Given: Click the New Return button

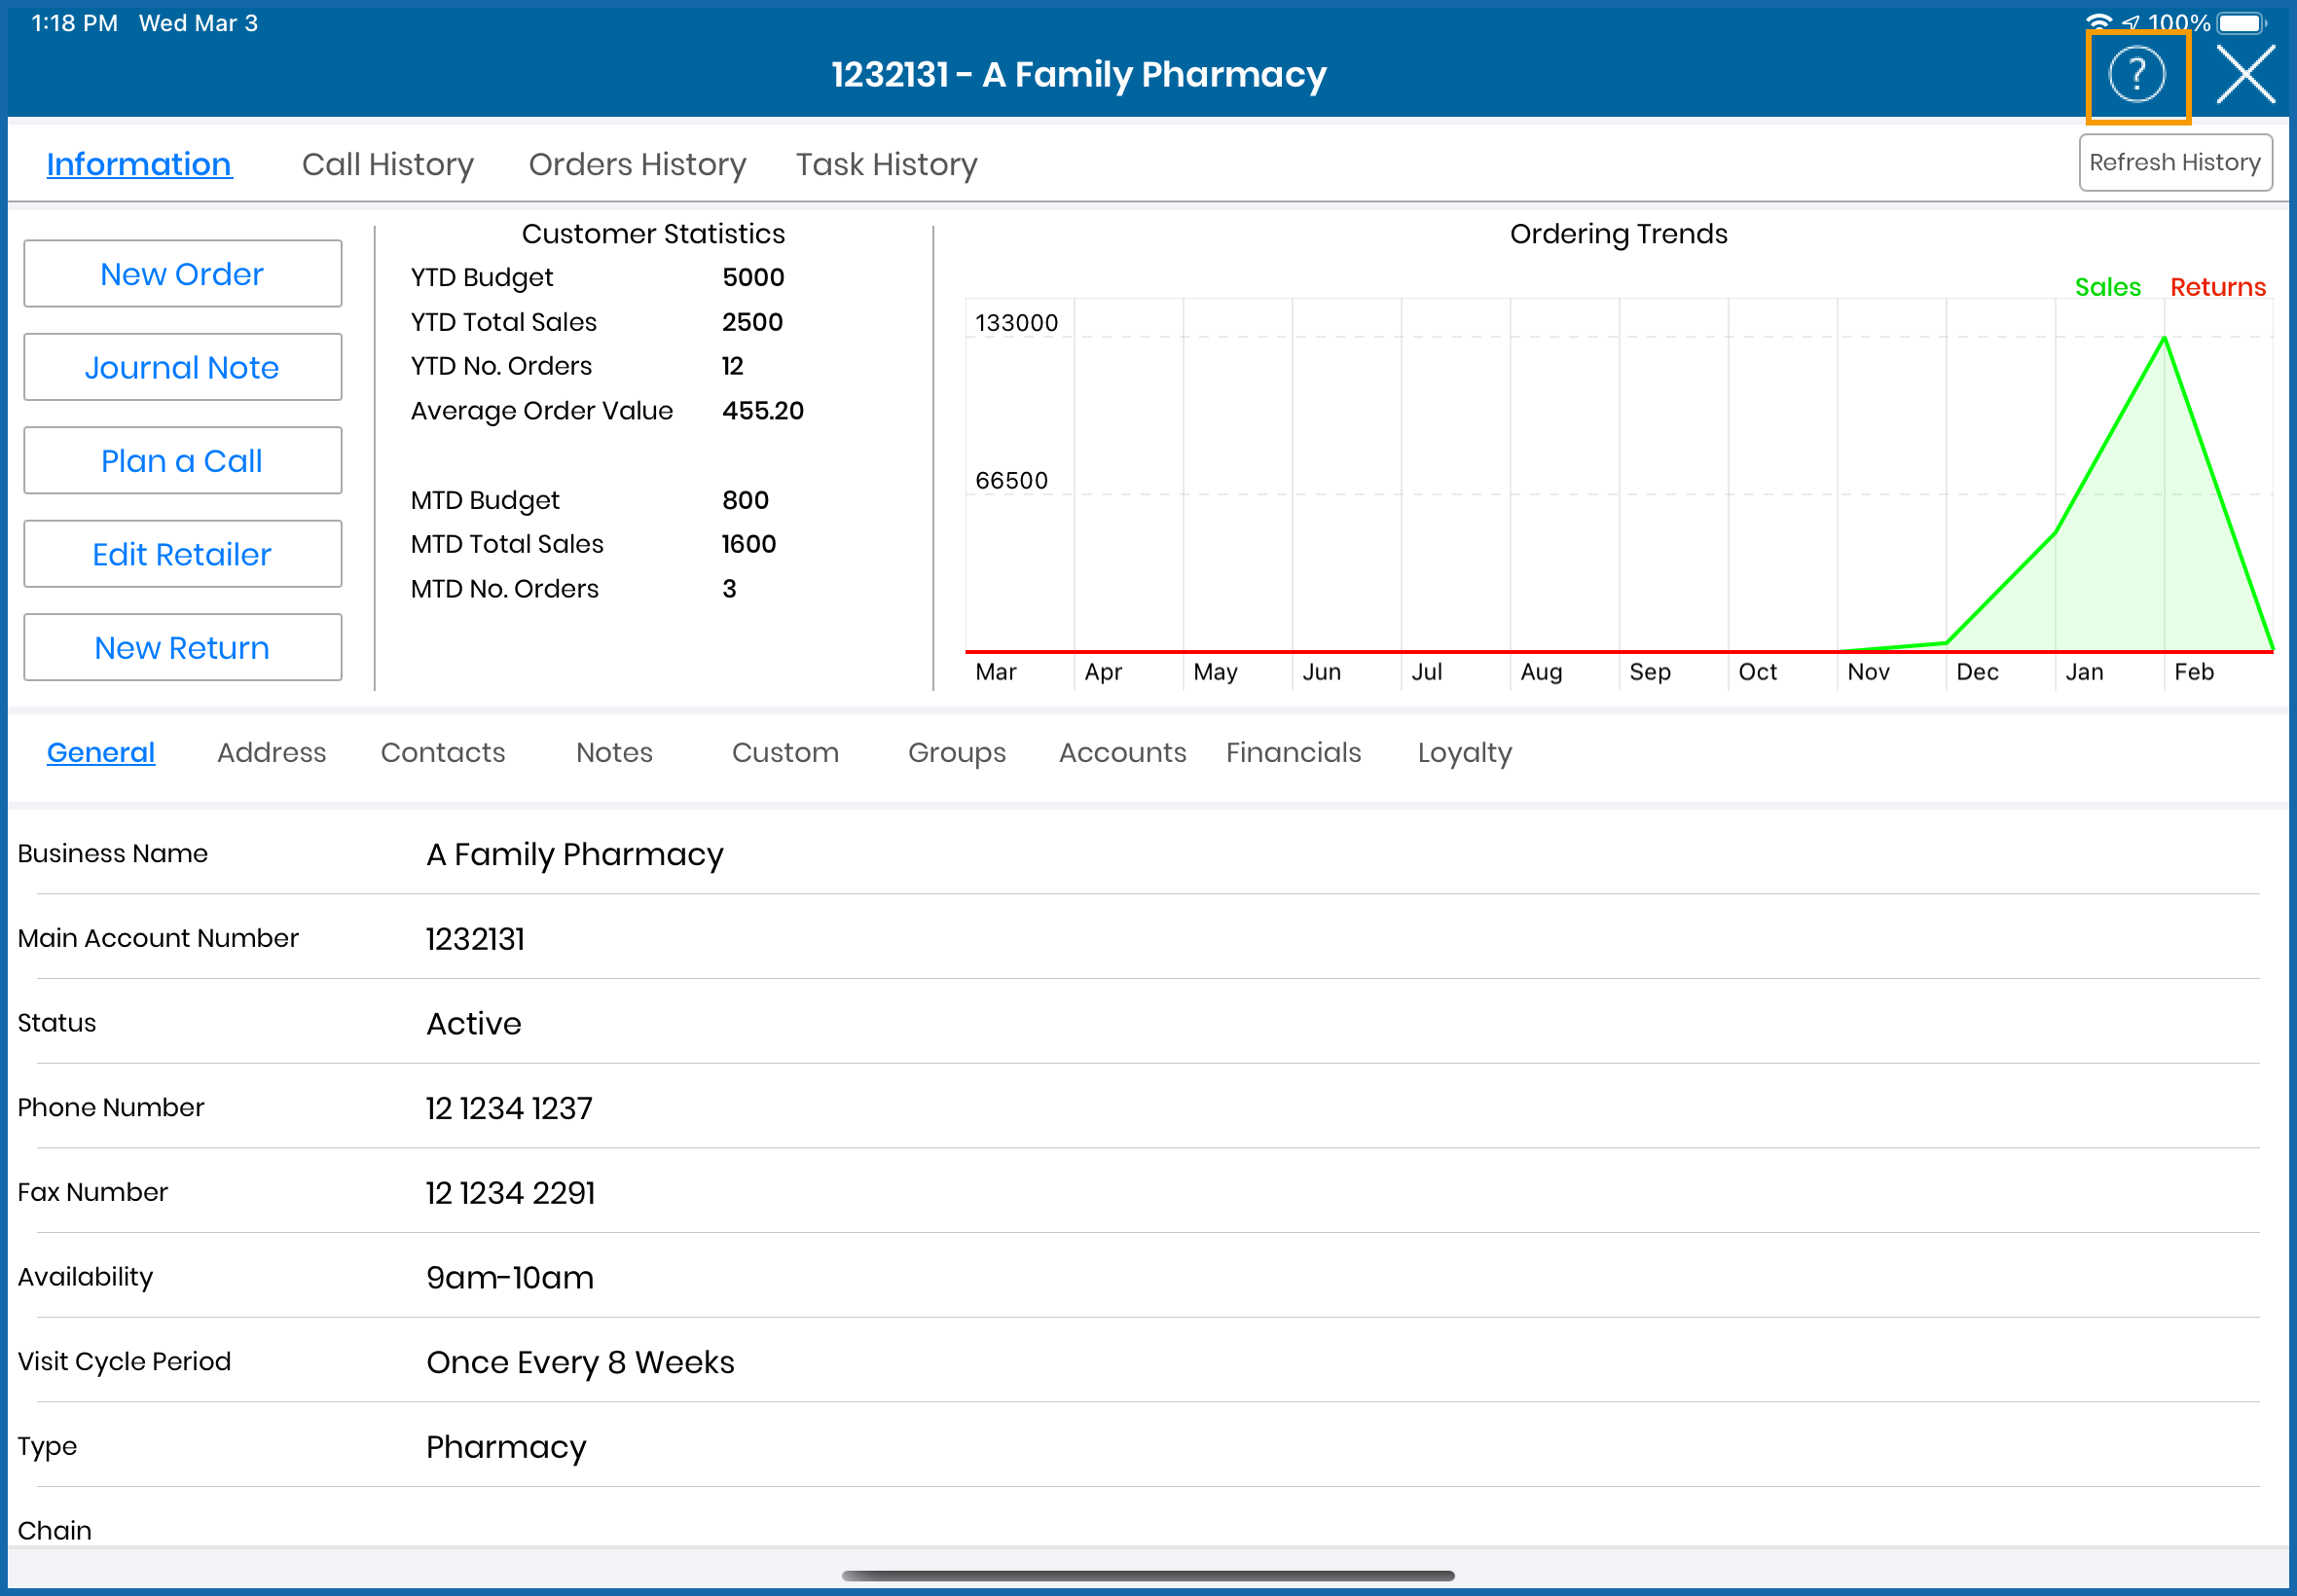Looking at the screenshot, I should pos(182,648).
